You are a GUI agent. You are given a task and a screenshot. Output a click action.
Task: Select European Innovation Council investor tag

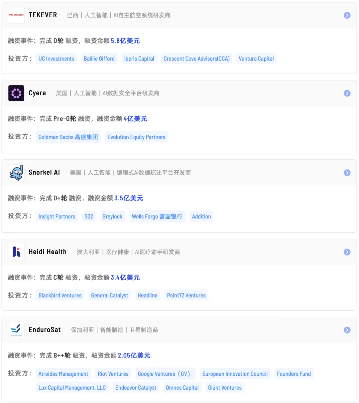coord(235,374)
